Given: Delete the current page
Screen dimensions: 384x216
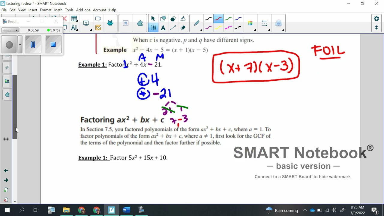Looking at the screenshot, I should pyautogui.click(x=6, y=199).
